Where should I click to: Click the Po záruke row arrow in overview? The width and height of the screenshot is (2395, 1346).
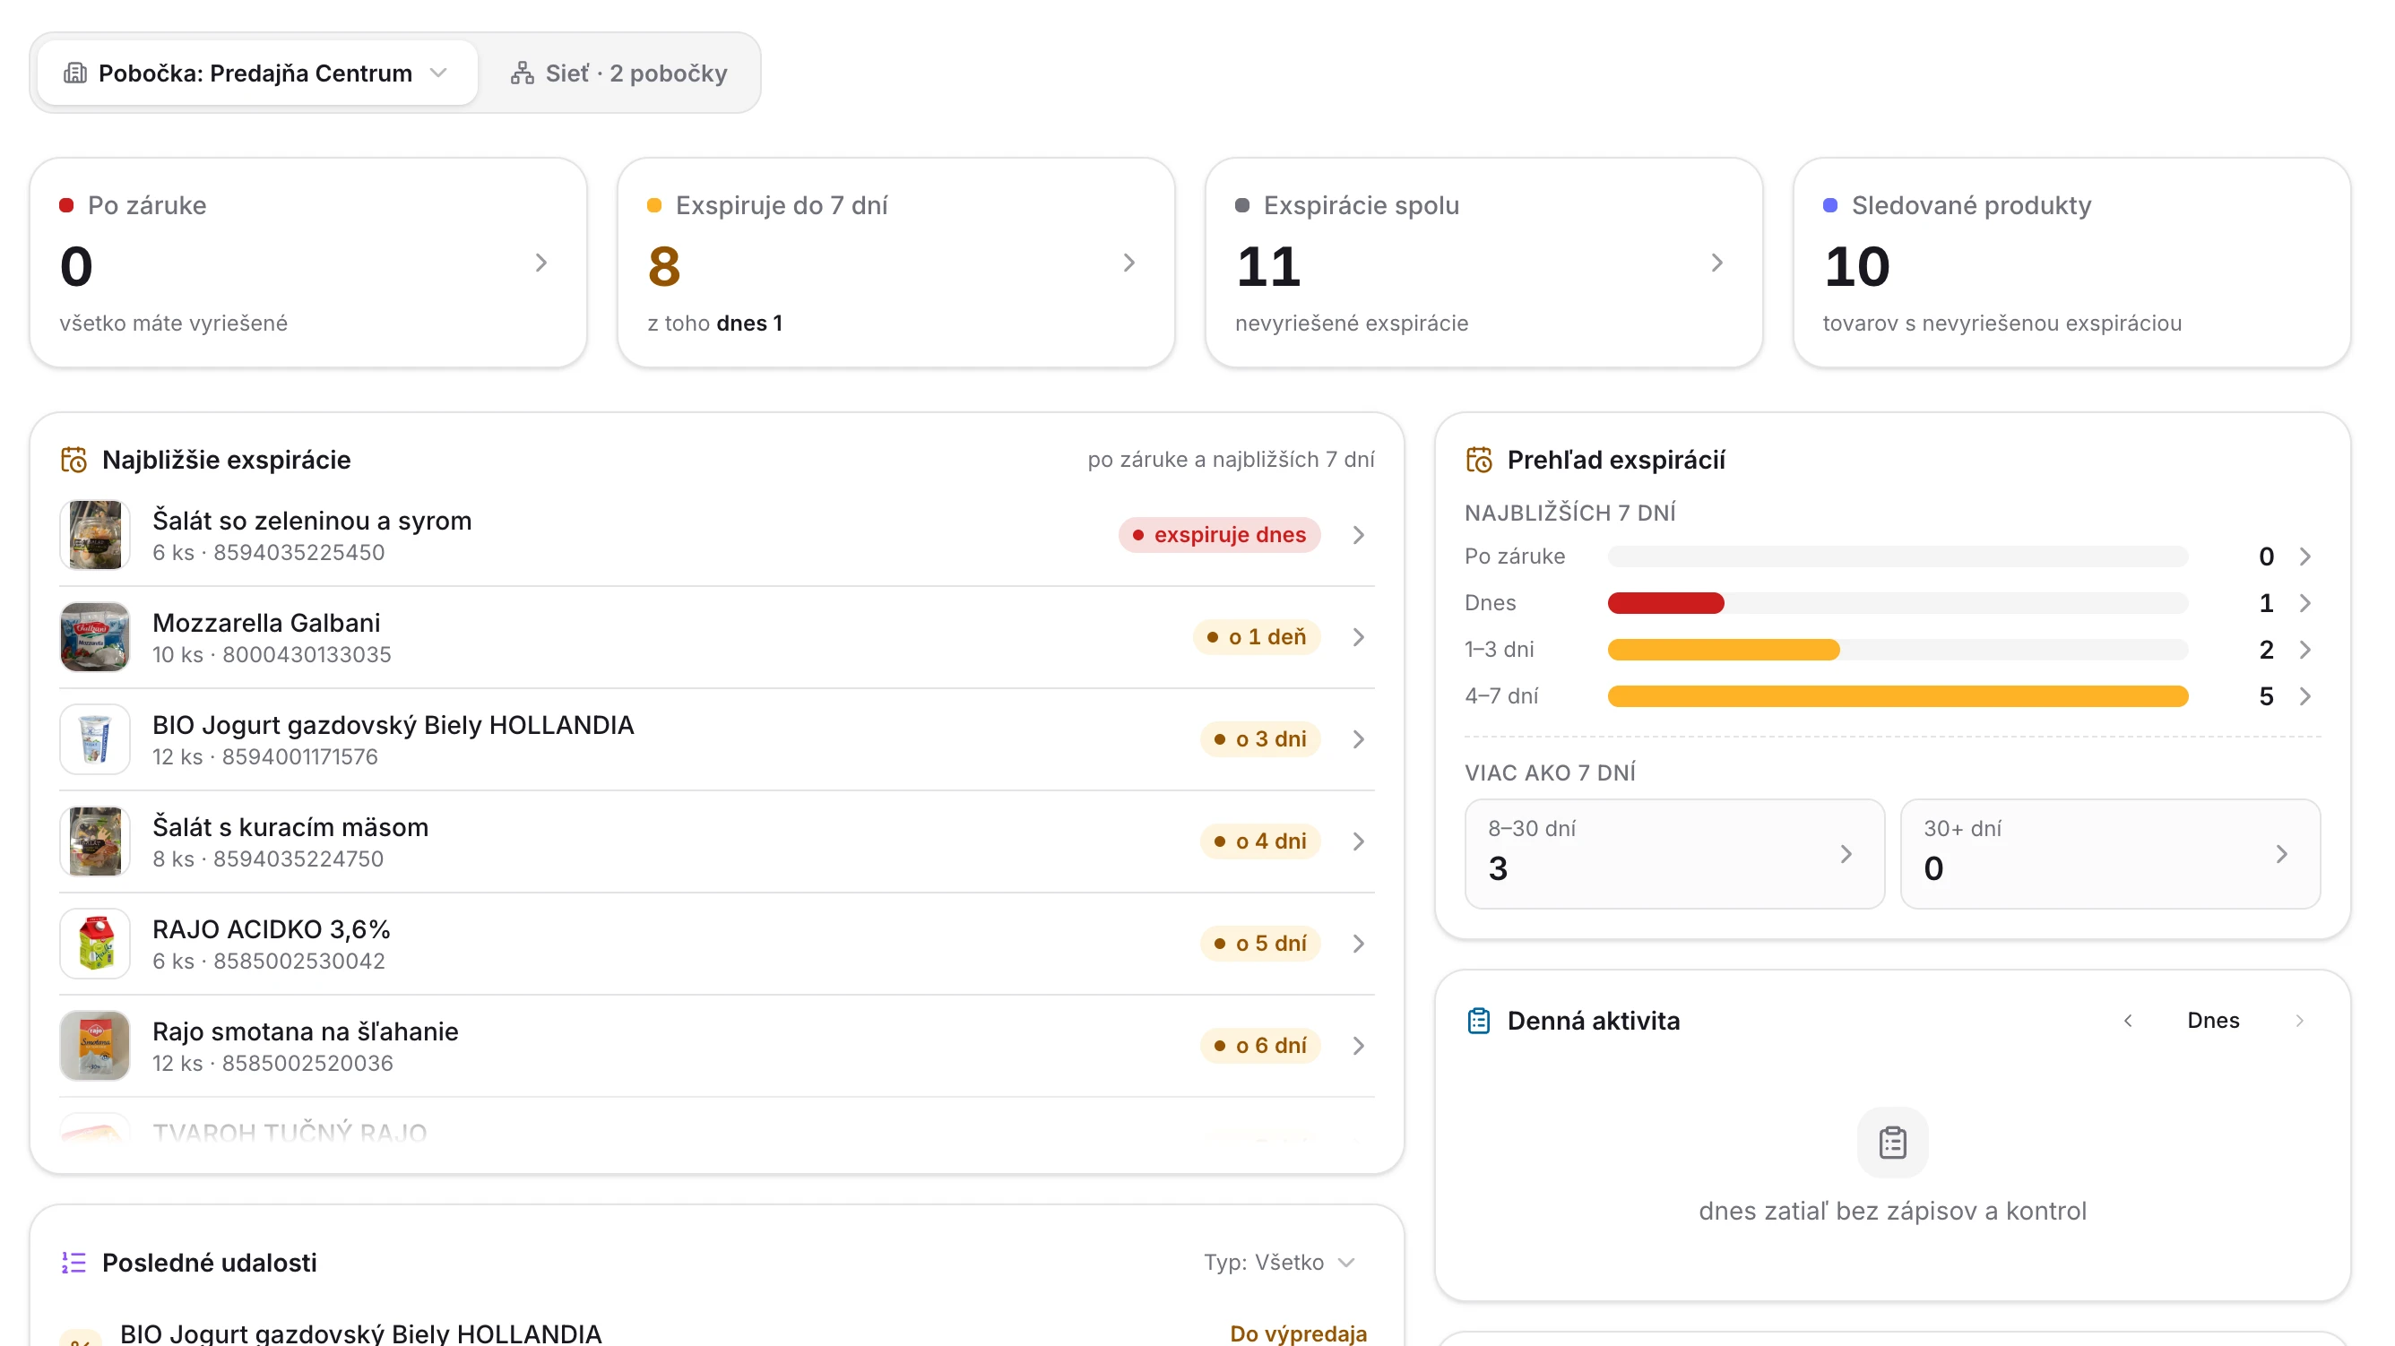coord(2304,556)
